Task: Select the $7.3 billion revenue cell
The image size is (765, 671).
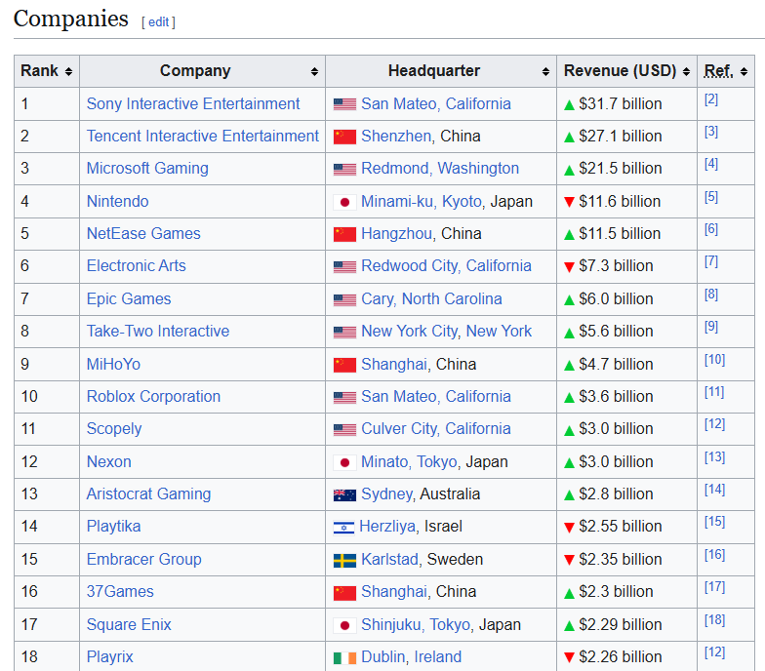Action: 626,265
